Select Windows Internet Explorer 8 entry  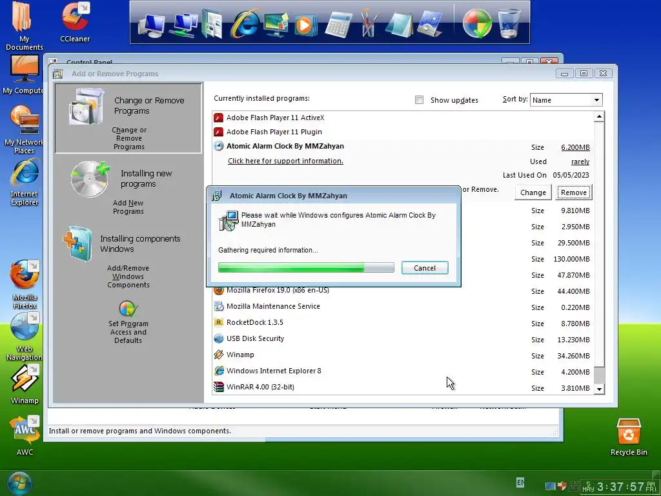[x=403, y=371]
